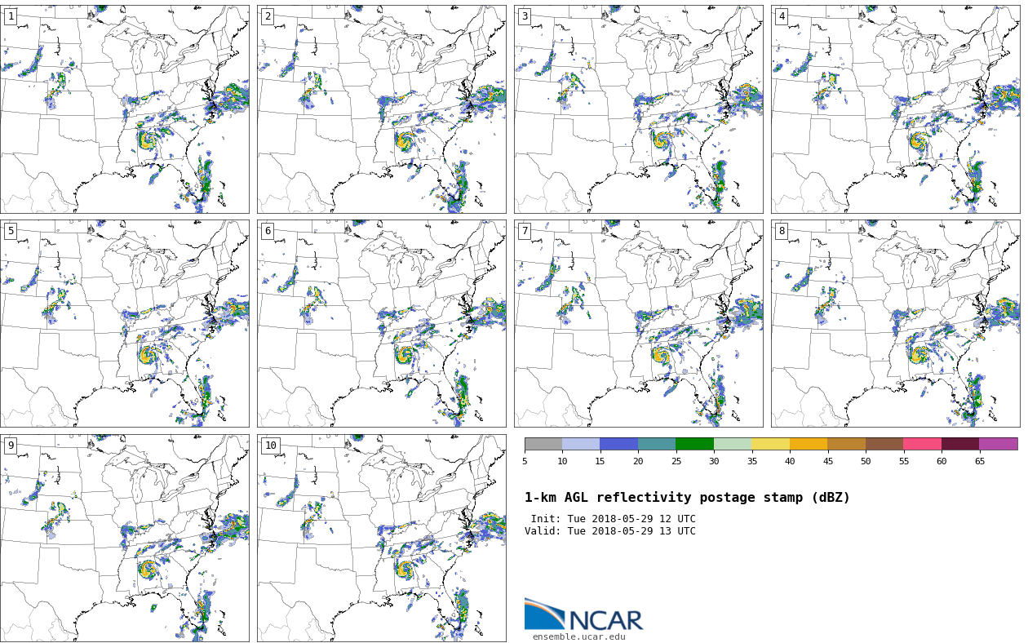Click the pink 55-60 dBZ swatch
The height and width of the screenshot is (643, 1028).
923,444
